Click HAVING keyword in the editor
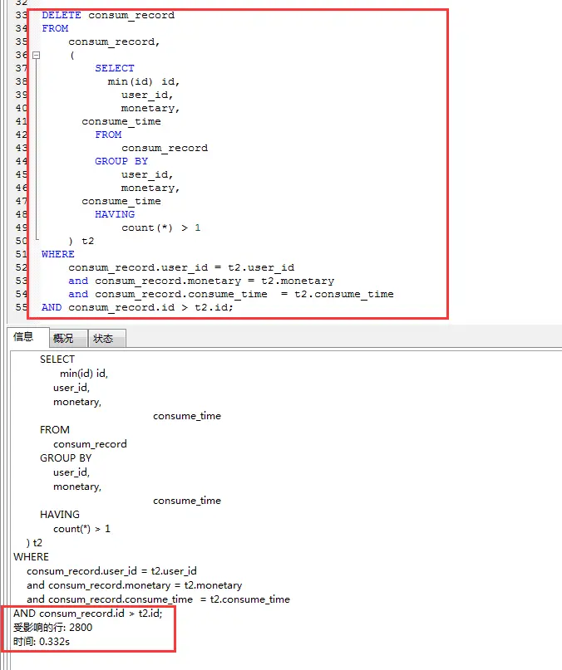This screenshot has height=670, width=562. 115,214
